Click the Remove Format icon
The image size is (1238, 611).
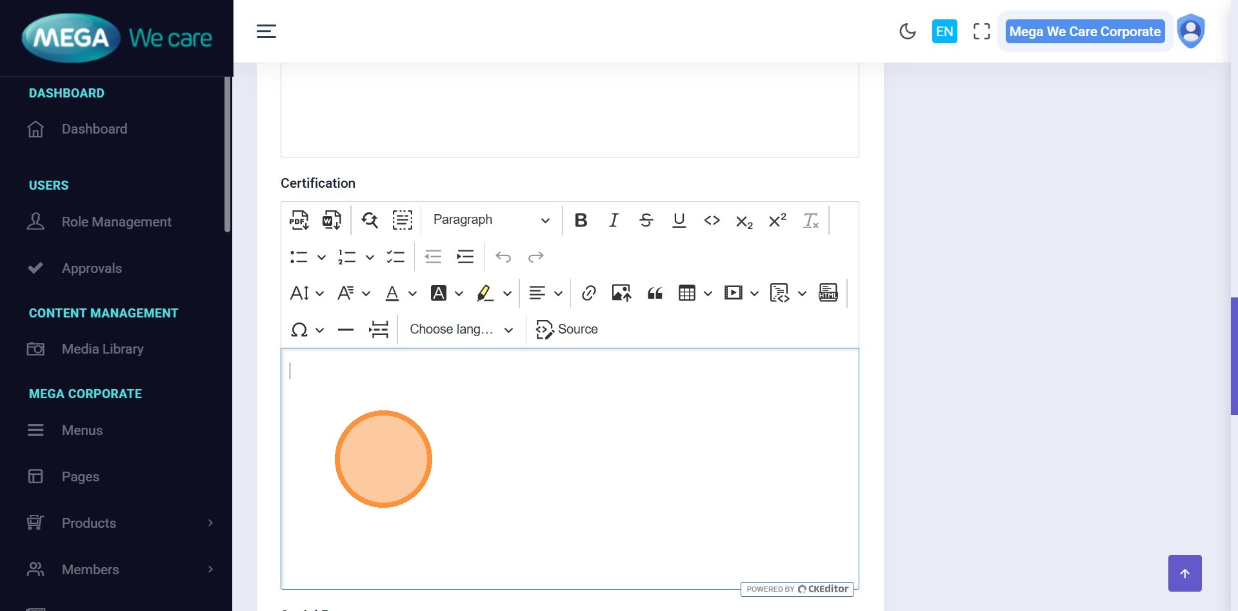[810, 221]
